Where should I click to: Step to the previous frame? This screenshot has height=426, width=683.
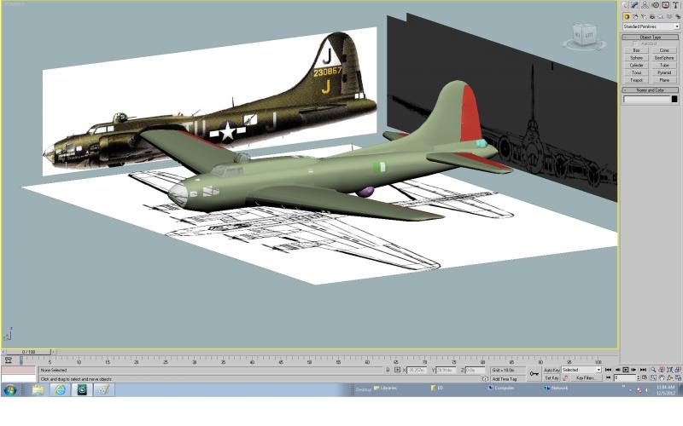[617, 370]
